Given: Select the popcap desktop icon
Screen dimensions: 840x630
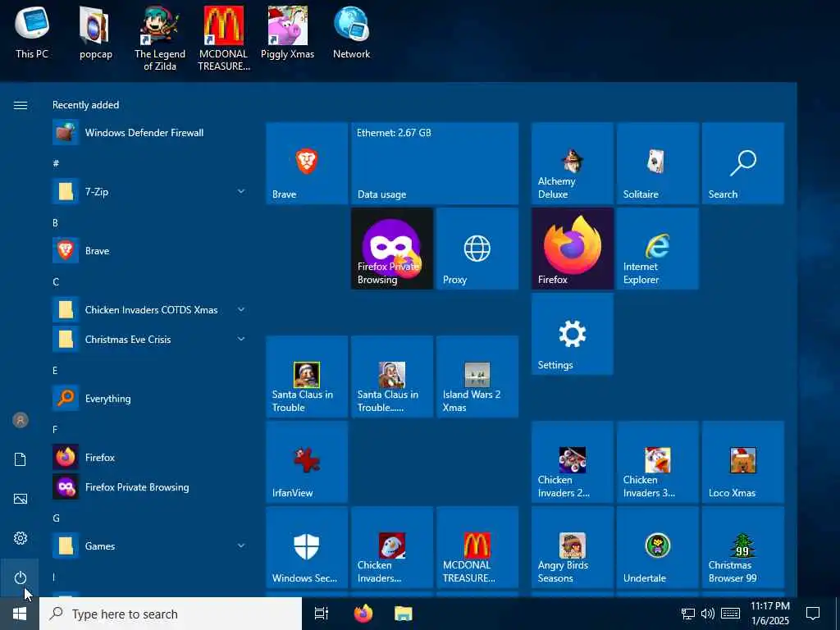Looking at the screenshot, I should point(96,32).
